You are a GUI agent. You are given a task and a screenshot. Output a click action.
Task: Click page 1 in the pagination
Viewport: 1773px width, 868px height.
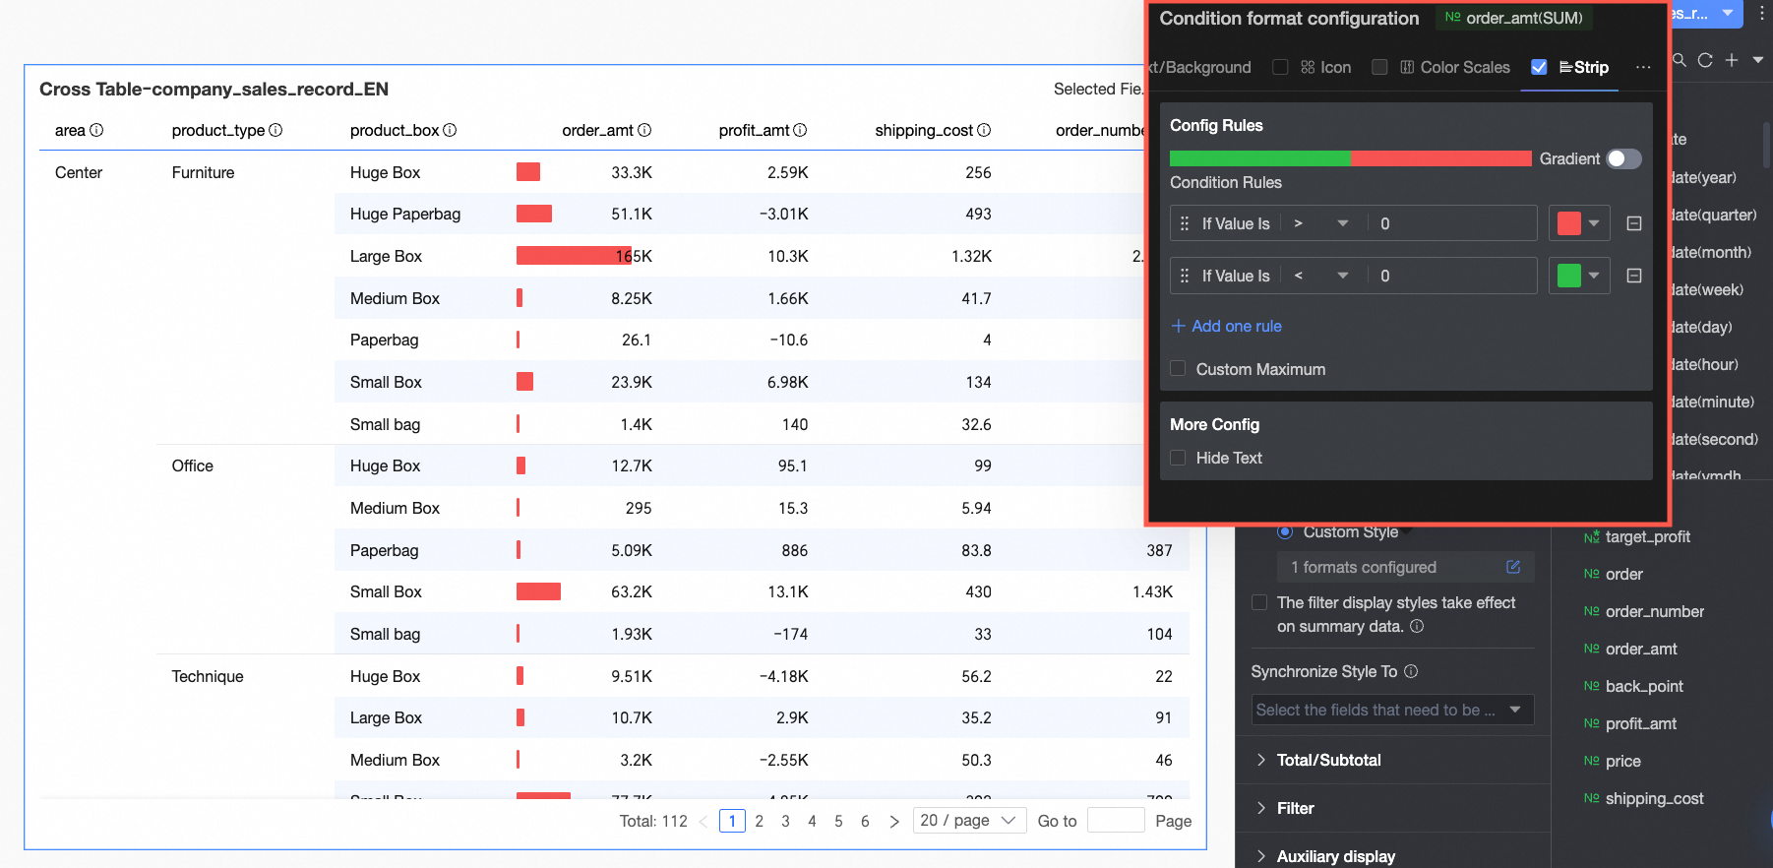732,821
